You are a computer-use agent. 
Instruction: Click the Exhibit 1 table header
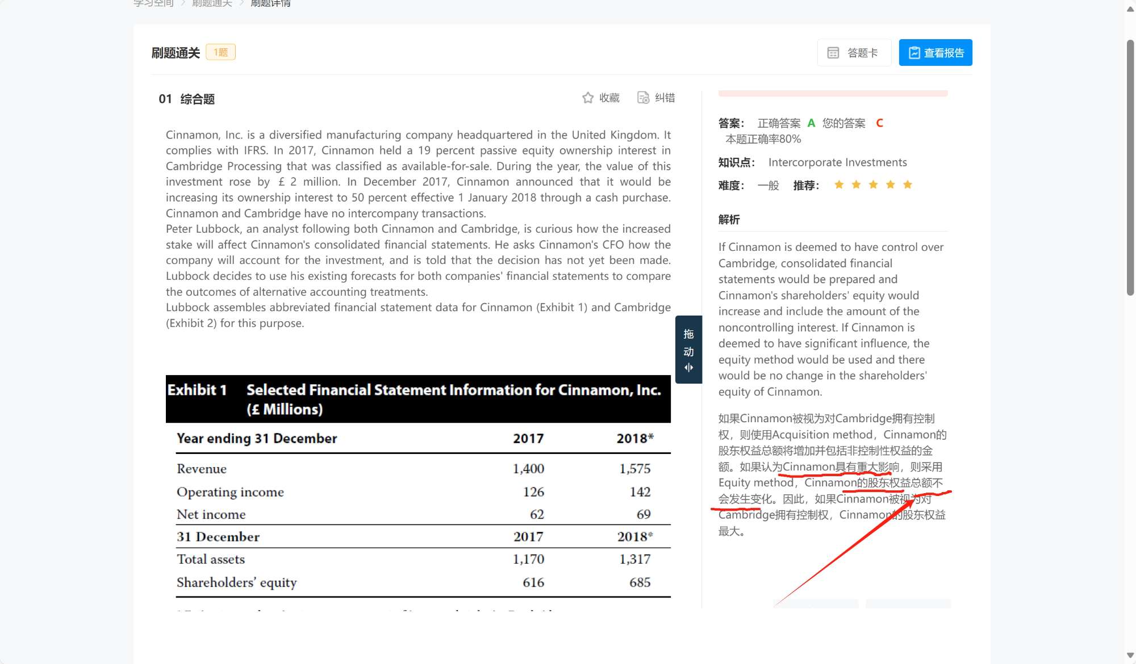418,399
